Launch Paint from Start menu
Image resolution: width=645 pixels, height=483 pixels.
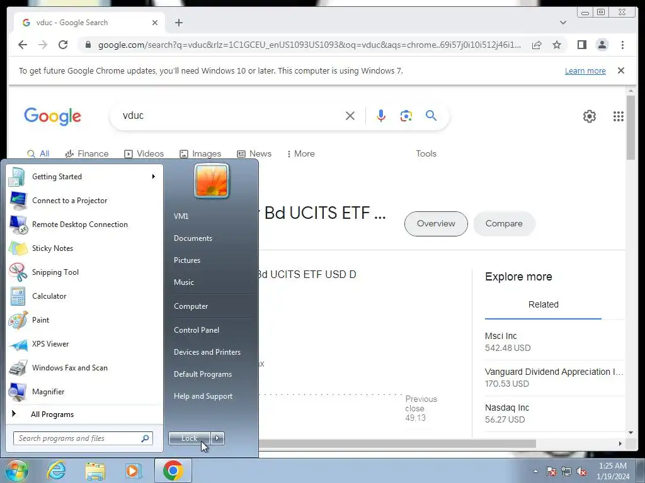tap(84, 320)
